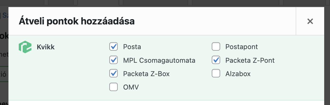This screenshot has height=105, width=330.
Task: Tick the Alzabox checkbox
Action: pos(216,73)
